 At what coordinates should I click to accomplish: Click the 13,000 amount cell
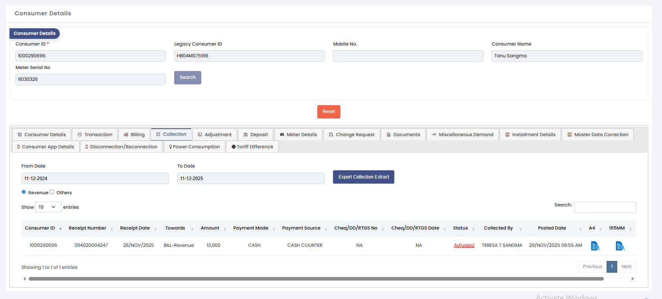(x=213, y=245)
